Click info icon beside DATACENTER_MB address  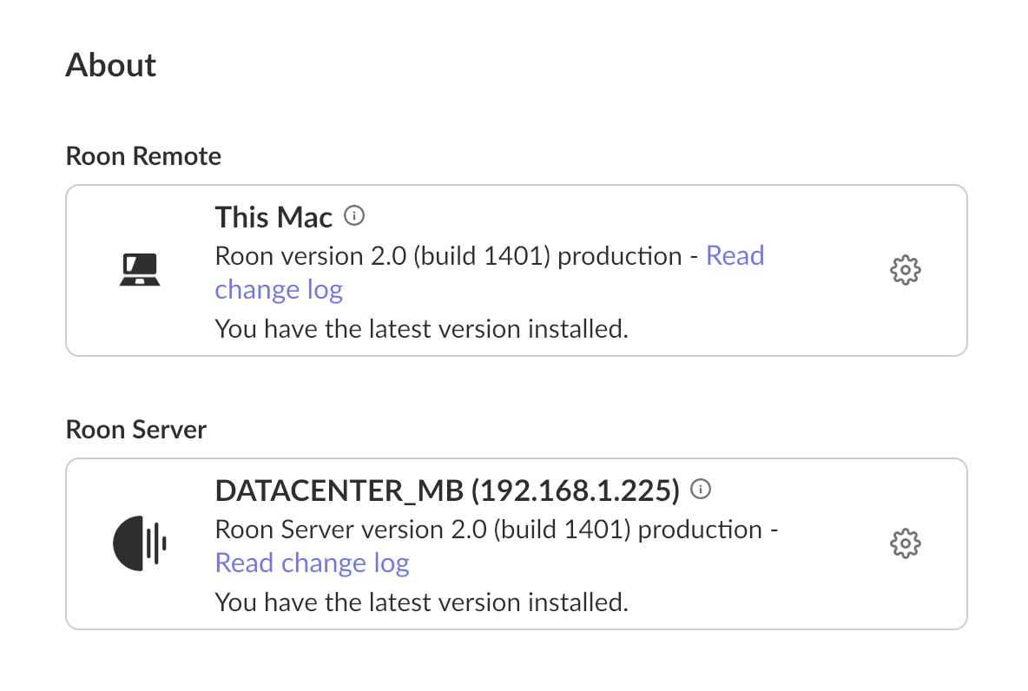pyautogui.click(x=701, y=489)
